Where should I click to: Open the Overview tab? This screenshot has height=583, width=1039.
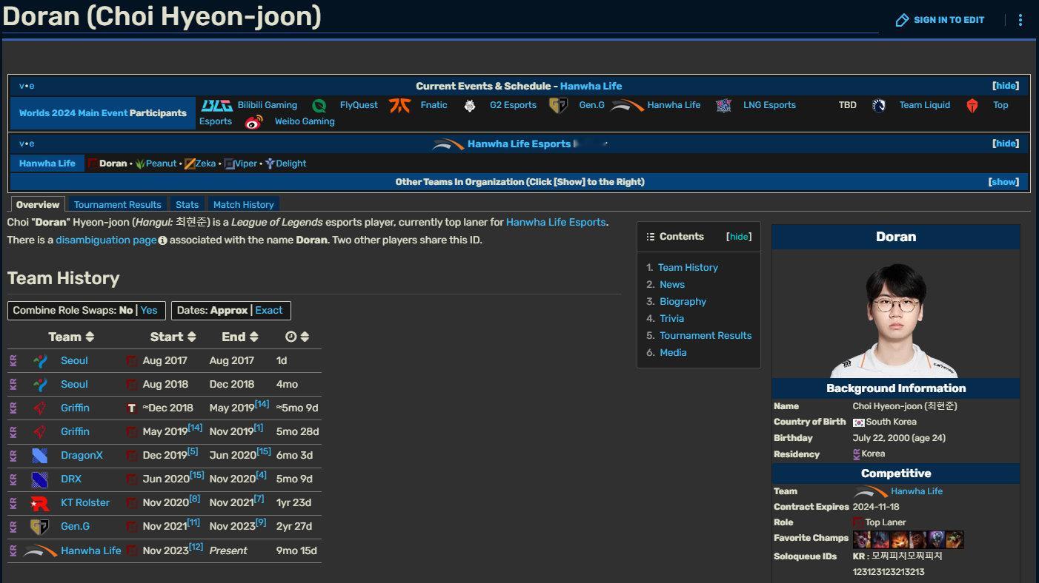click(x=38, y=204)
